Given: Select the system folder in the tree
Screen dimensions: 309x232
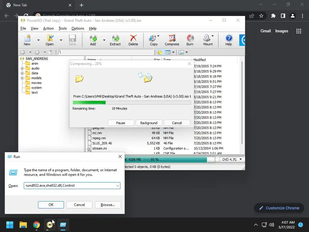Looking at the screenshot, I should [x=37, y=88].
